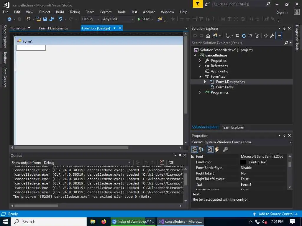Click Sign in at the top right
The height and width of the screenshot is (226, 302).
tap(282, 12)
